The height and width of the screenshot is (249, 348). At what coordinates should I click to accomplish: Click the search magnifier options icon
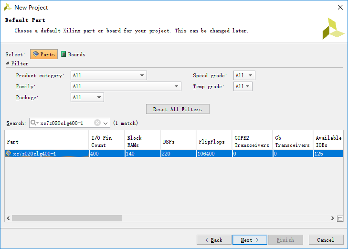[x=34, y=123]
